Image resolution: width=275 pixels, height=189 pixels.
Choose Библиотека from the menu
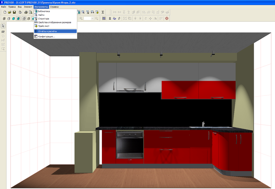tap(56, 11)
